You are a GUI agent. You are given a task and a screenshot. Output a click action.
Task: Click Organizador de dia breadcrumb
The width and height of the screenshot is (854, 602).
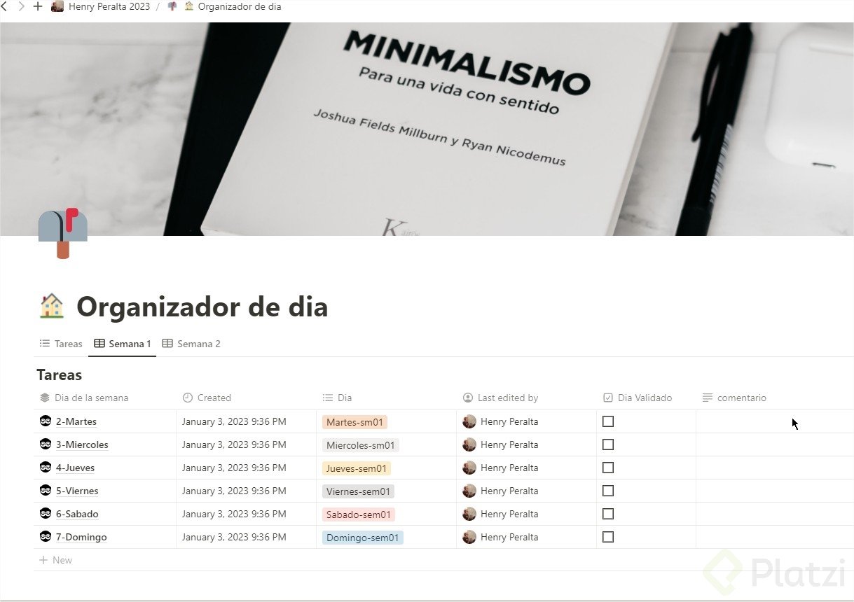coord(232,6)
